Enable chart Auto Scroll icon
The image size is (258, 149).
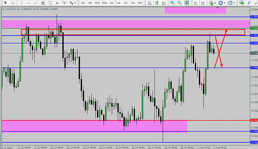[x=196, y=3]
